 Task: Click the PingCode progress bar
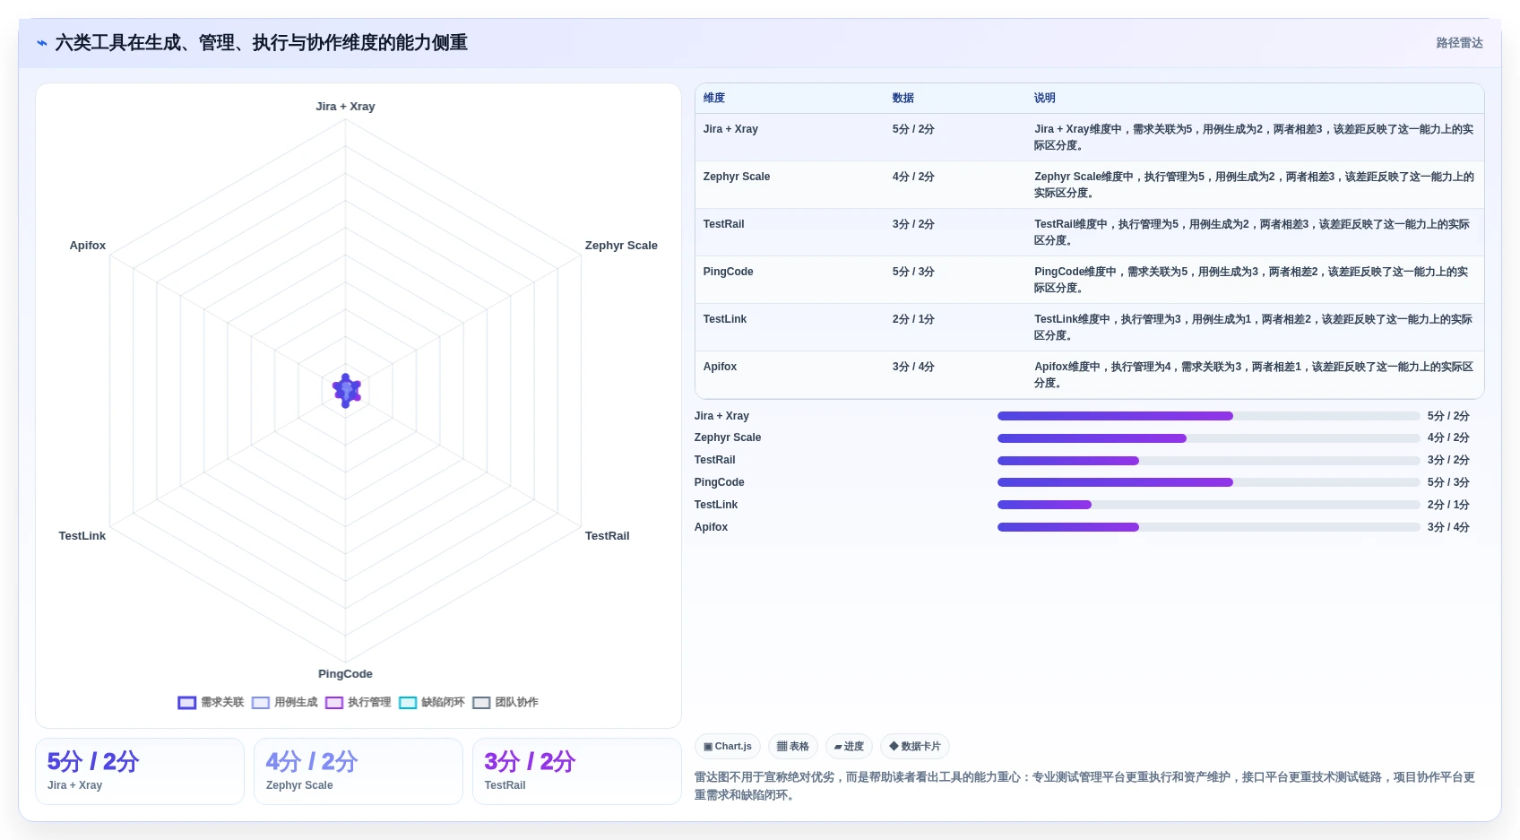point(1208,482)
